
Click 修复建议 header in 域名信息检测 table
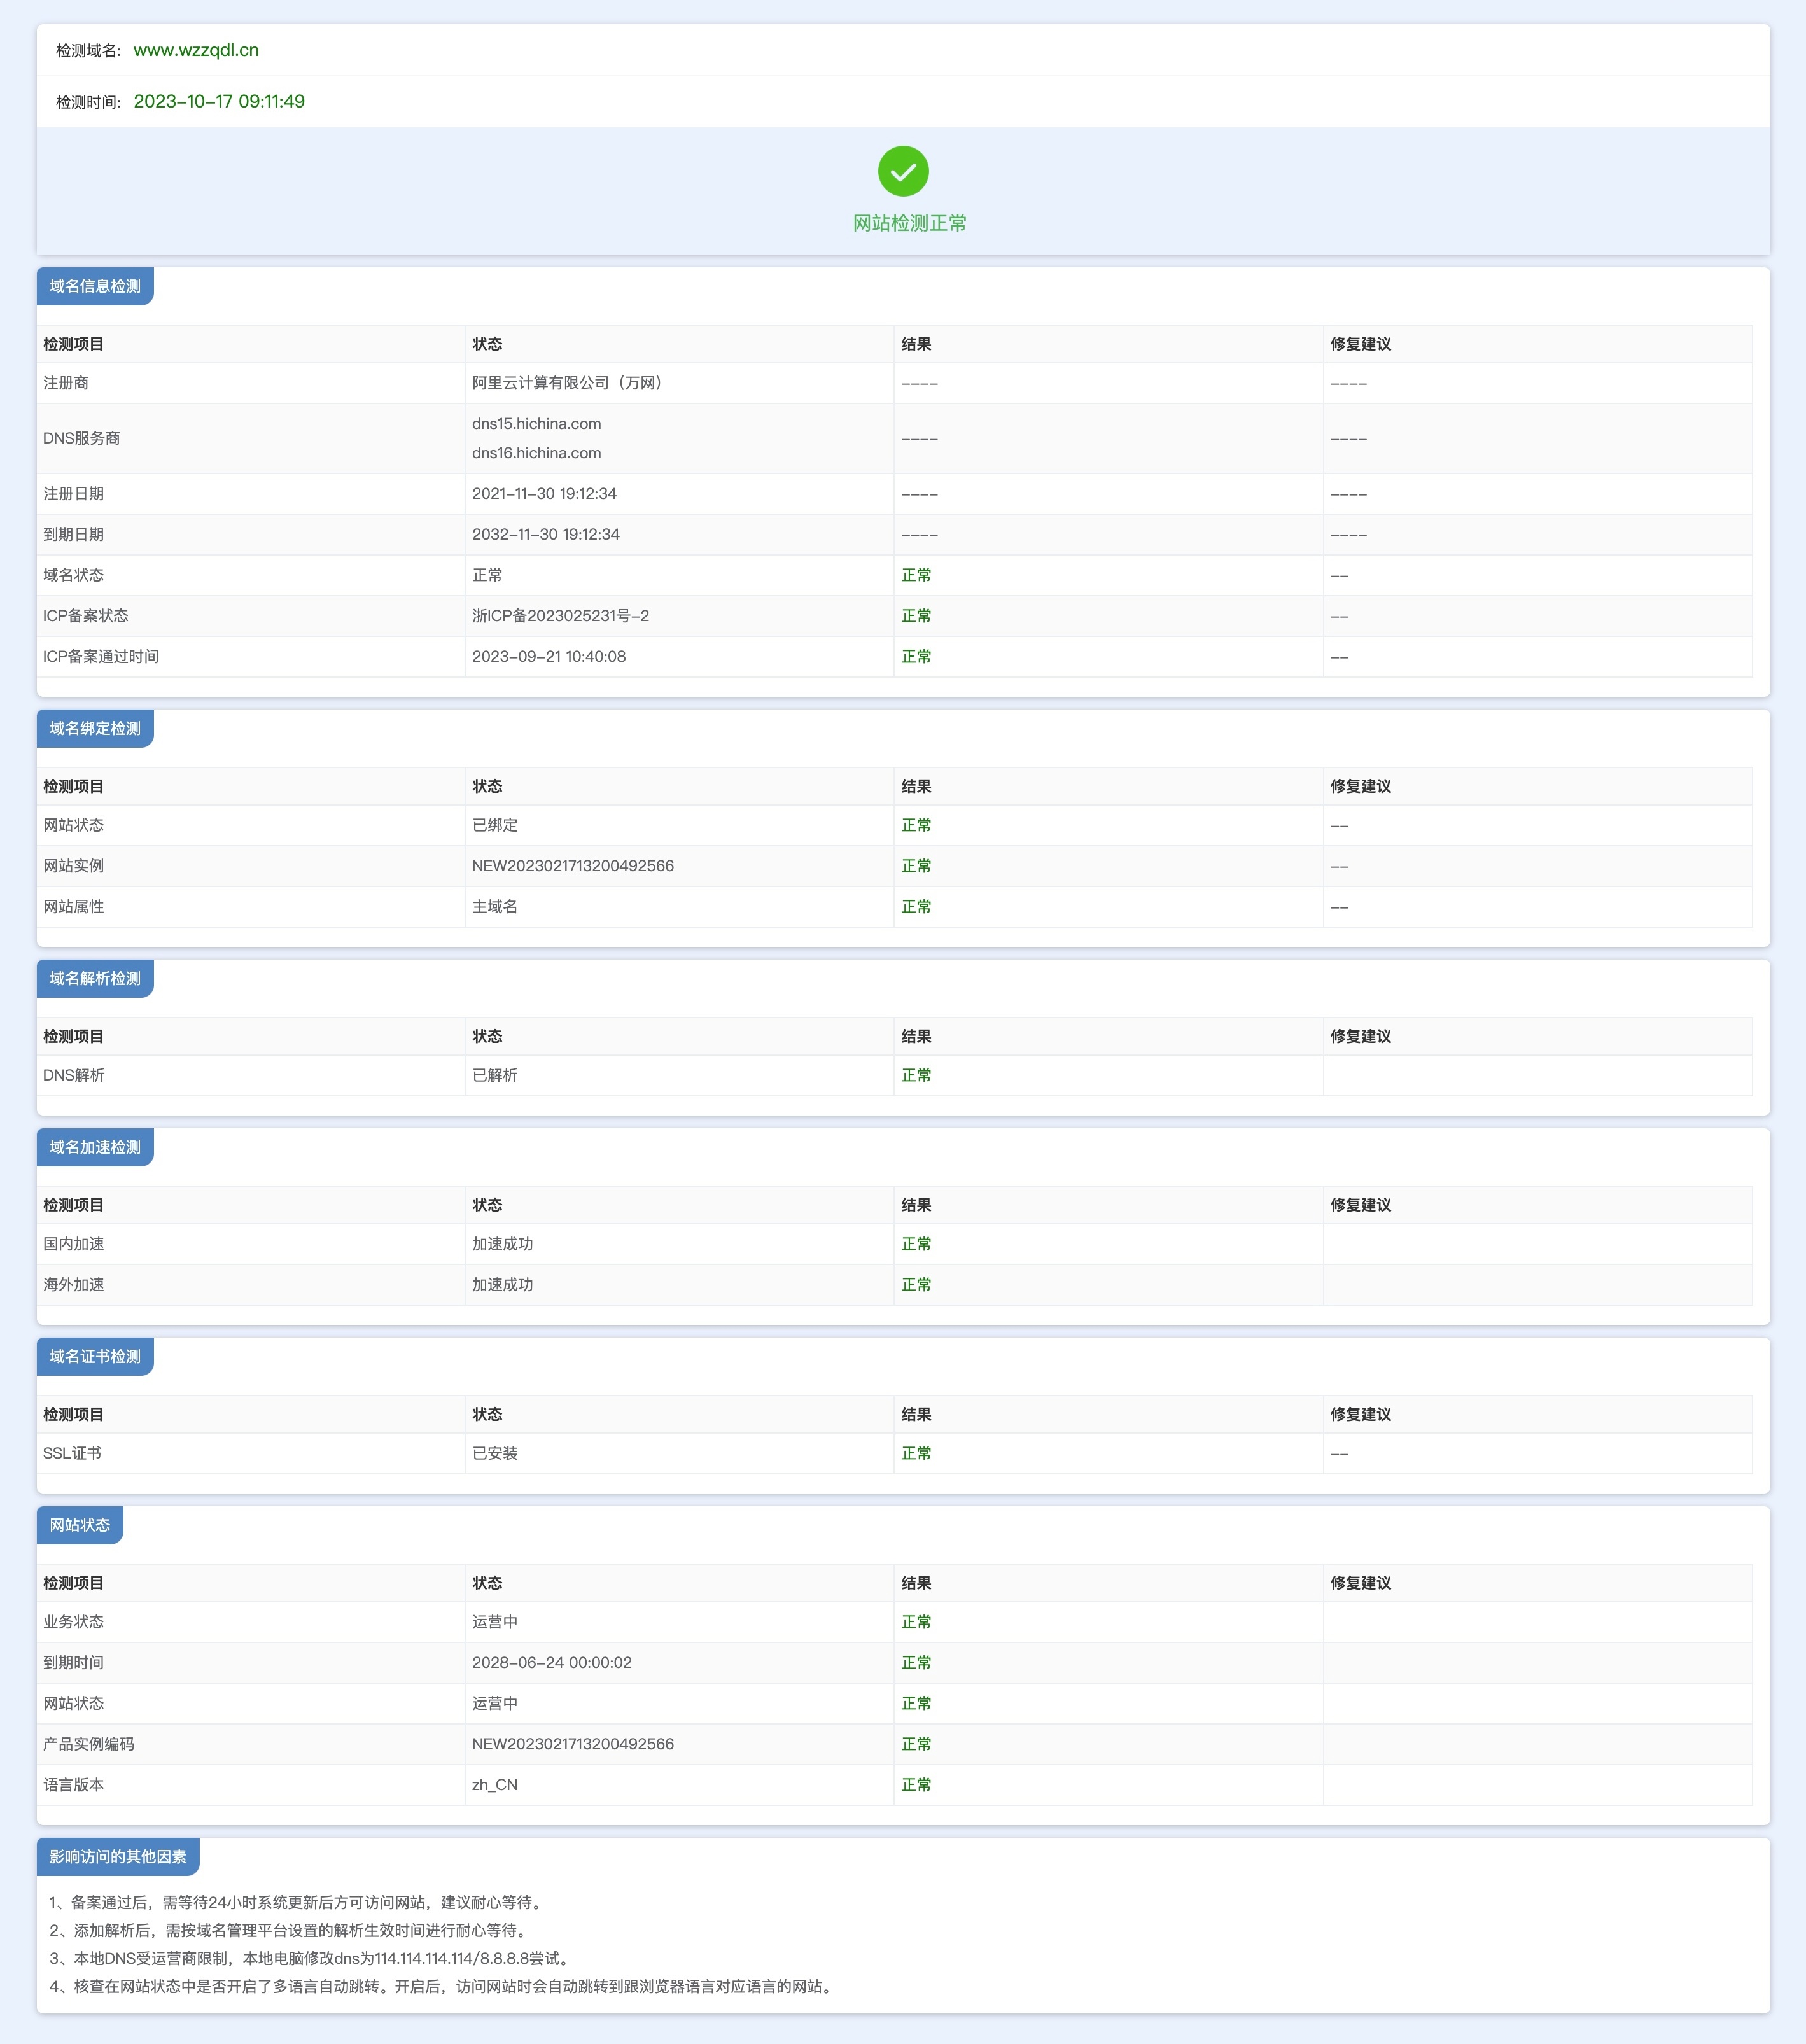(x=1360, y=344)
